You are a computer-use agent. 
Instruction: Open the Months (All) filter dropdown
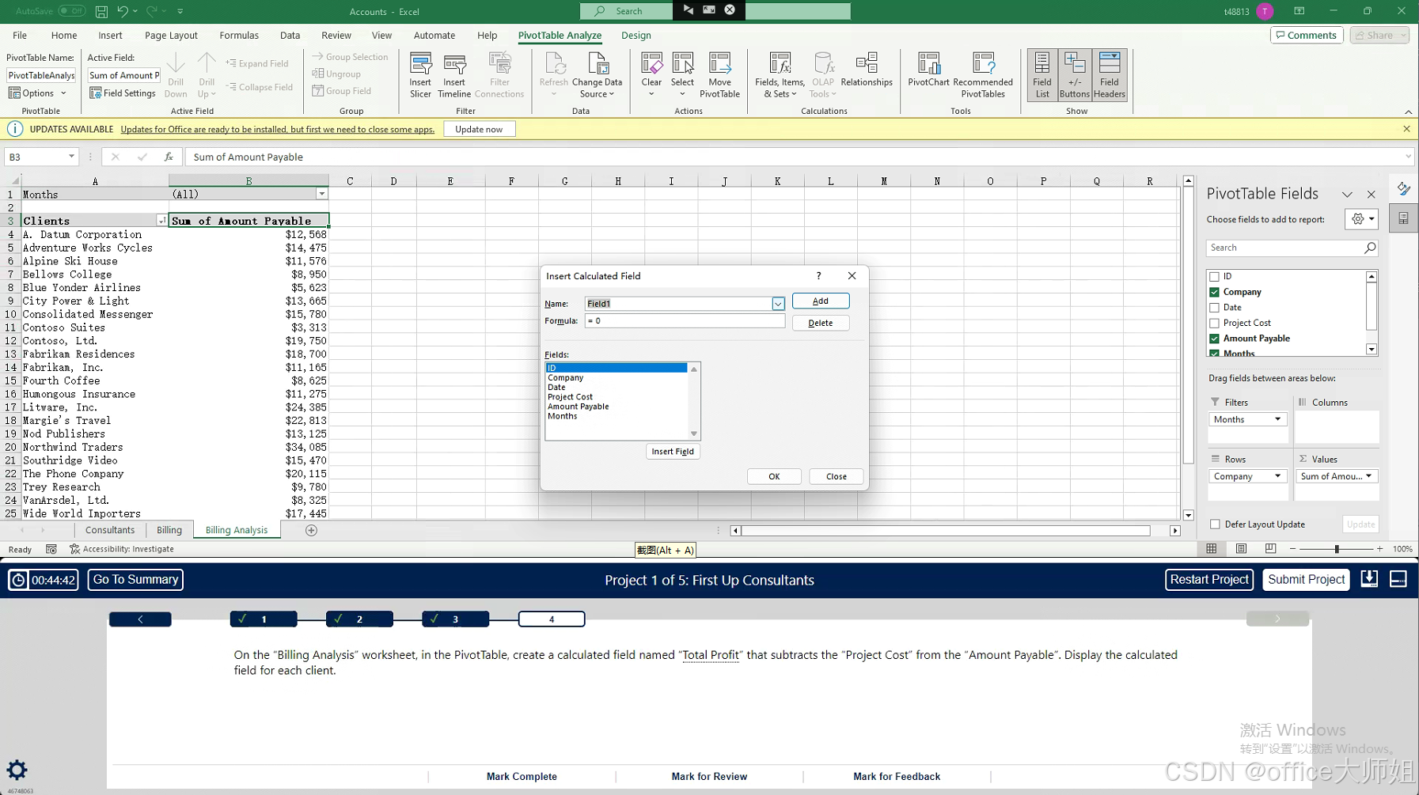pyautogui.click(x=321, y=194)
